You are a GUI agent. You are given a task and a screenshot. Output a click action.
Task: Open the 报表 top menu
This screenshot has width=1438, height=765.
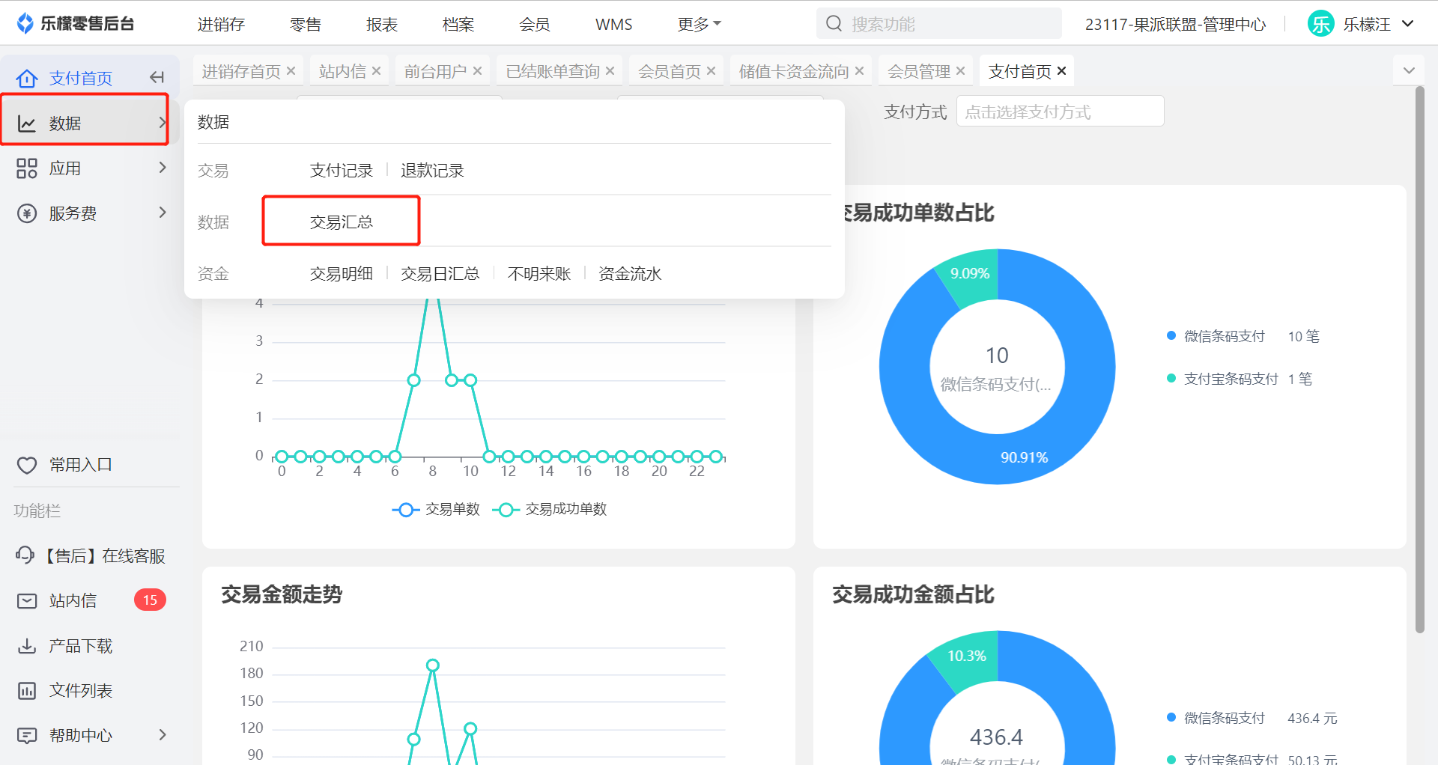point(381,24)
